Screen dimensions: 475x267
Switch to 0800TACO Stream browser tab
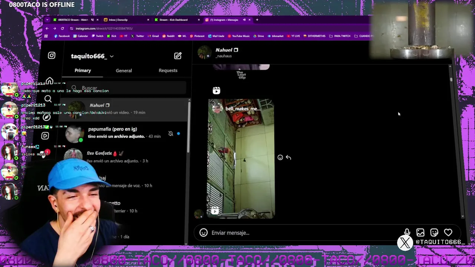73,20
